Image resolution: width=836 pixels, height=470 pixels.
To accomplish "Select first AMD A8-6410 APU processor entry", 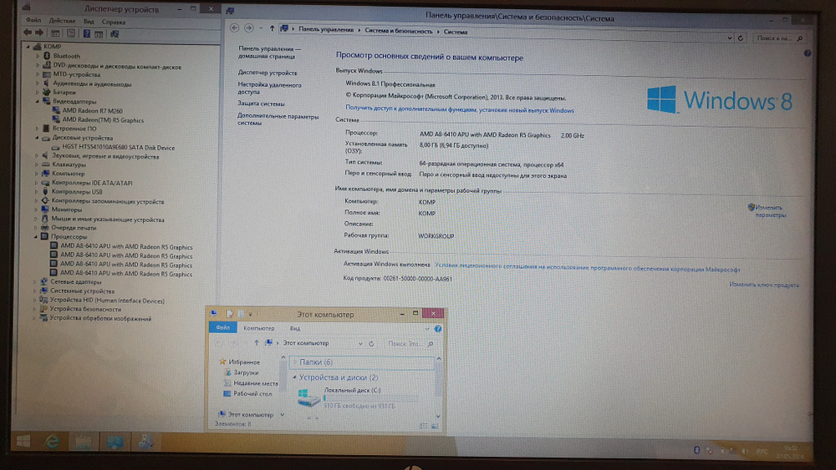I will point(126,247).
